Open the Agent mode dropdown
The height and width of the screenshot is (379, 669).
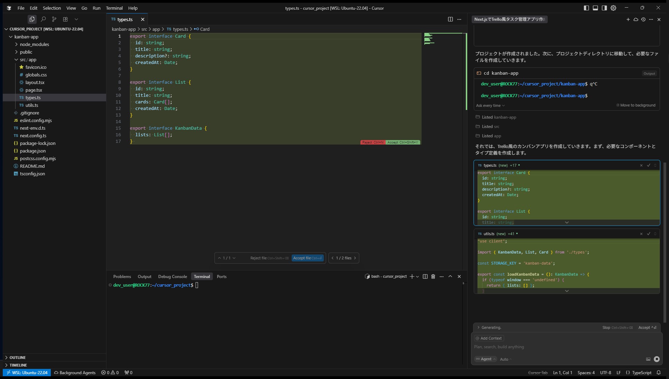click(x=486, y=359)
